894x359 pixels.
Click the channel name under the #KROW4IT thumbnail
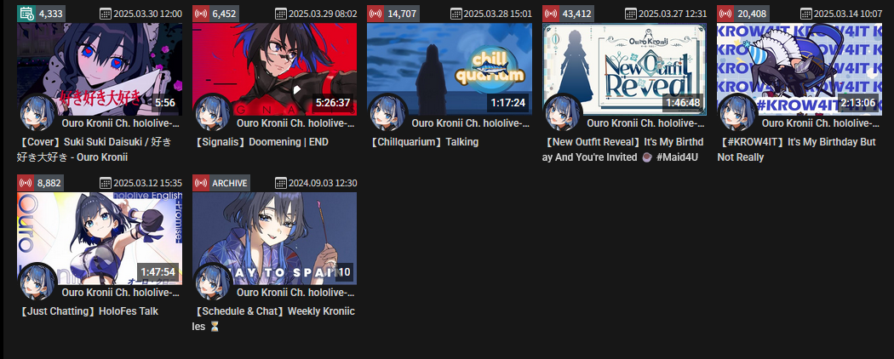(821, 123)
